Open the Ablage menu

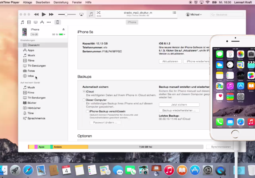click(x=27, y=2)
